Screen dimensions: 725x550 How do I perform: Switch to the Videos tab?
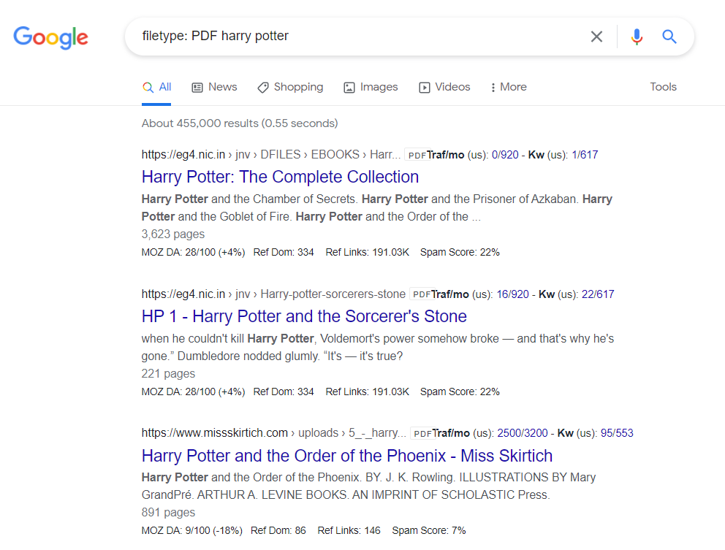pyautogui.click(x=444, y=87)
